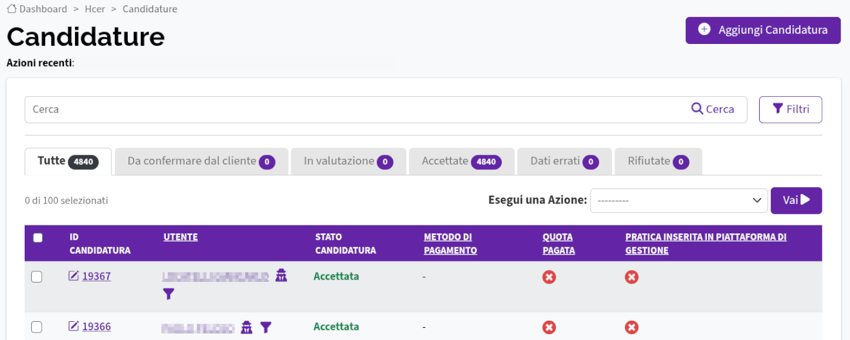Screen dimensions: 850x340
Task: Open blurred user name link in row 19367
Action: point(215,276)
